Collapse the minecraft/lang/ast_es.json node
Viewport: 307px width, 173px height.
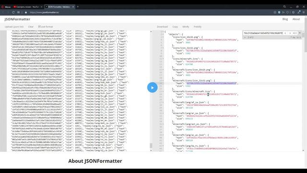coord(163,124)
